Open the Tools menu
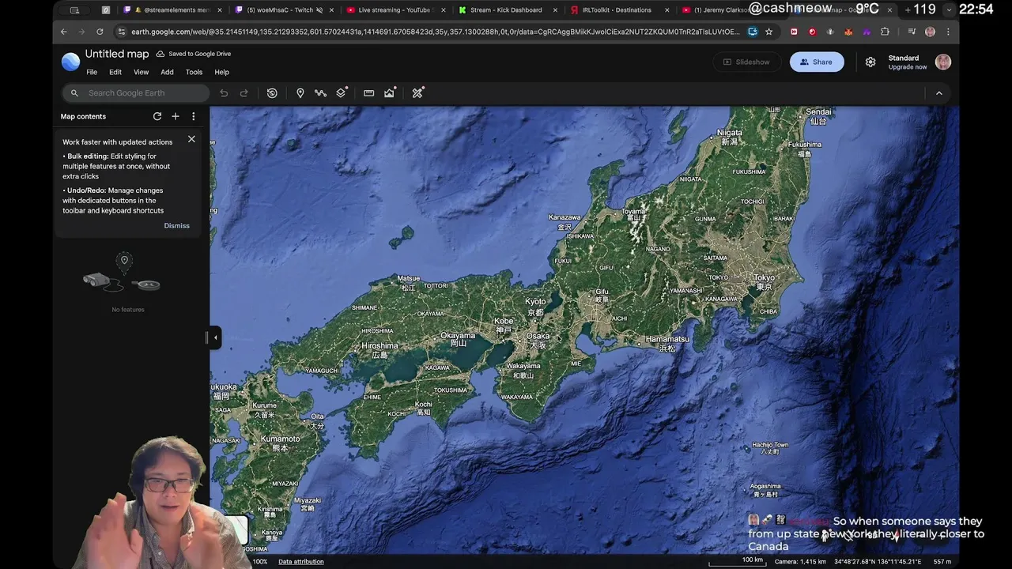Viewport: 1012px width, 569px height. click(194, 72)
